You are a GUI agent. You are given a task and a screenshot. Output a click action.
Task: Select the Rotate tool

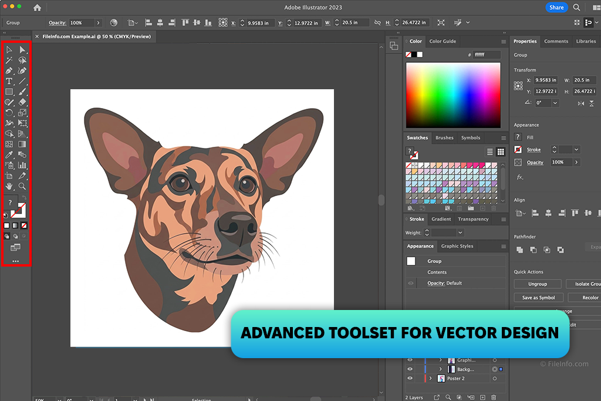coord(9,113)
